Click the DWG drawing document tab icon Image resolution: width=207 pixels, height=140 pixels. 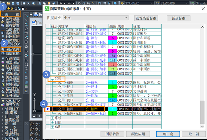[36, 15]
